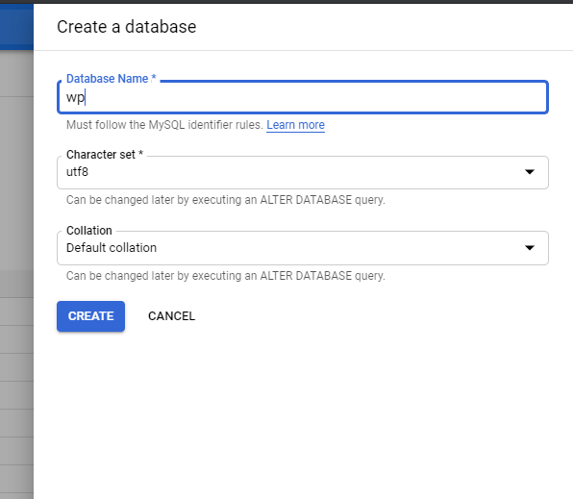Click the CREATE button

[90, 316]
